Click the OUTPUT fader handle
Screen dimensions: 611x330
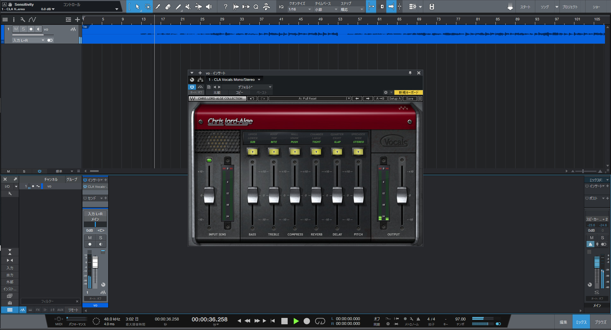pyautogui.click(x=402, y=195)
